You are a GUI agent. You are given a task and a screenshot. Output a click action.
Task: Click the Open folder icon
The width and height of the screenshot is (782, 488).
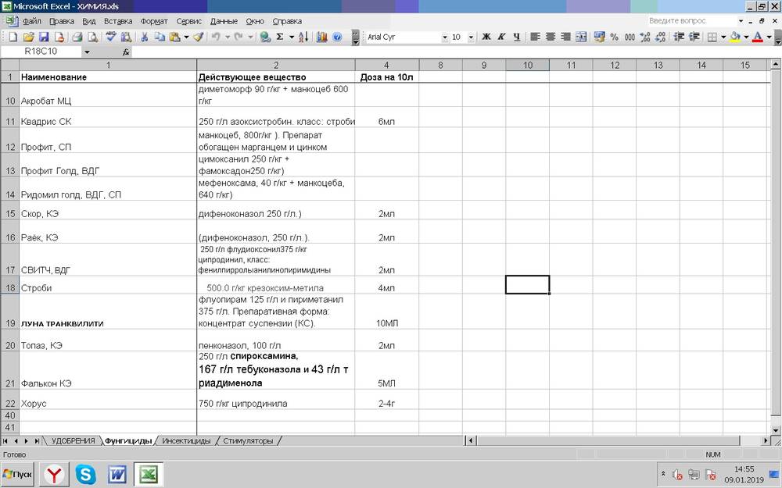point(28,37)
